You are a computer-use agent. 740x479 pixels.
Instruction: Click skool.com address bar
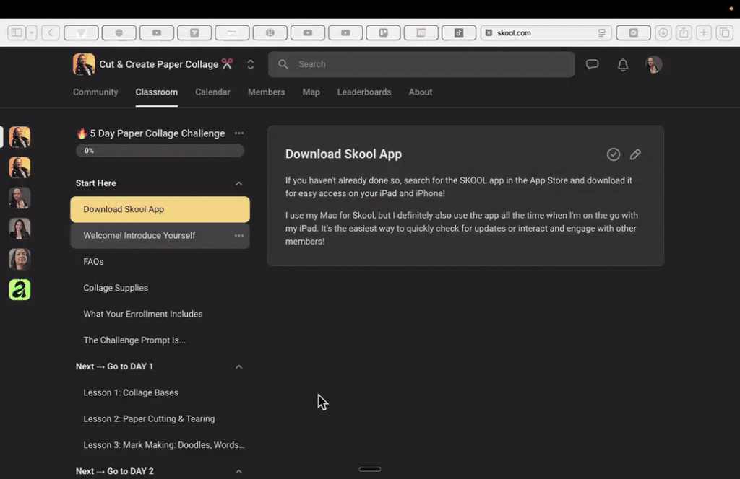pyautogui.click(x=546, y=32)
